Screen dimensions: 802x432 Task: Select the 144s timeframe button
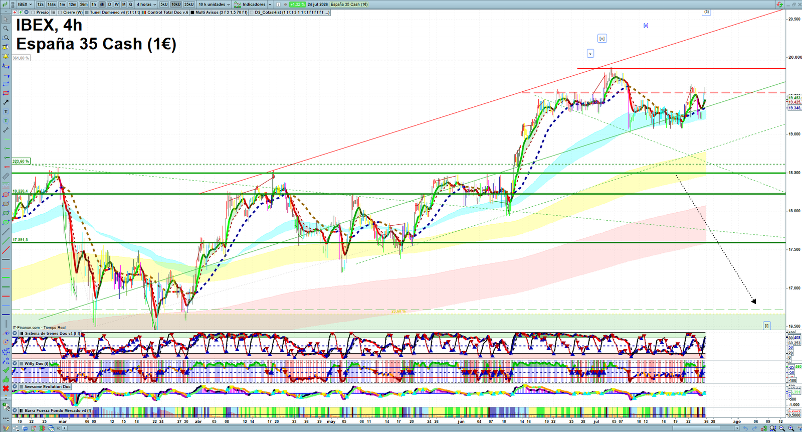pyautogui.click(x=51, y=4)
